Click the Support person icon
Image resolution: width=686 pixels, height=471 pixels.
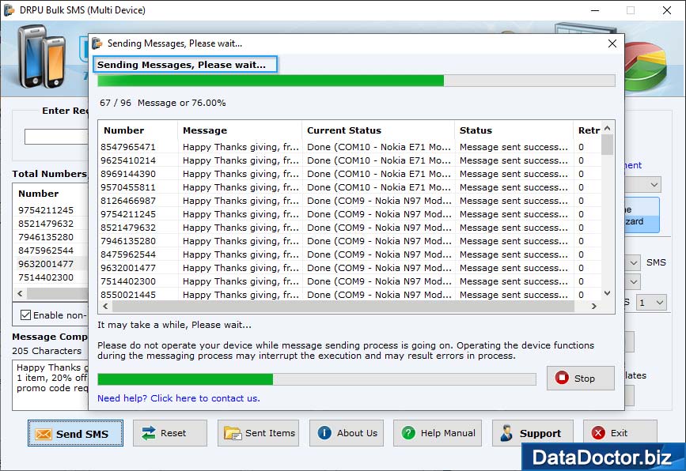[x=506, y=433]
